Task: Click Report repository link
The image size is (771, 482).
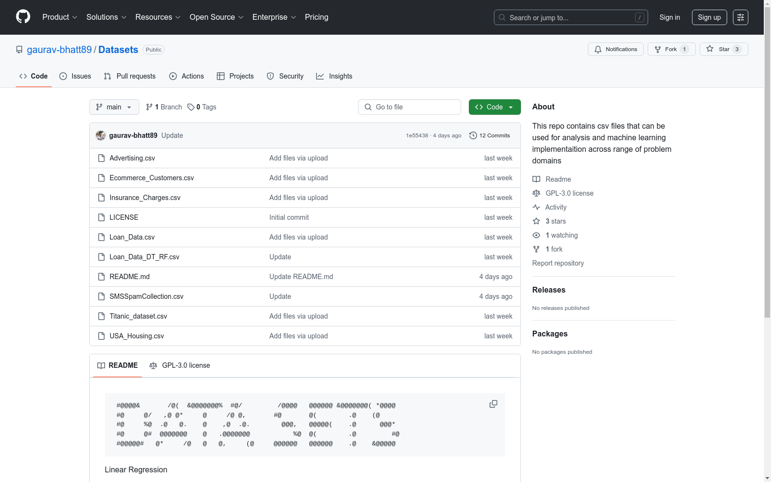Action: pyautogui.click(x=558, y=263)
